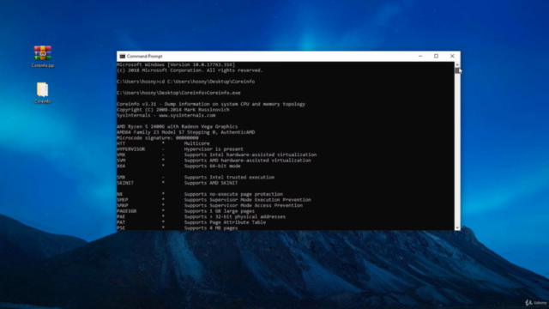Click the vertical scrollbar thumb in Command Prompt
The width and height of the screenshot is (549, 309).
[457, 70]
